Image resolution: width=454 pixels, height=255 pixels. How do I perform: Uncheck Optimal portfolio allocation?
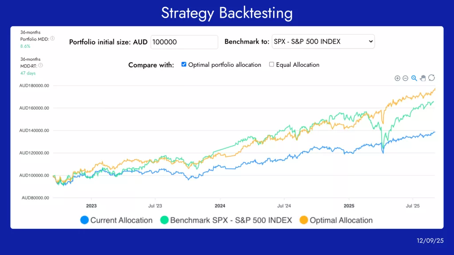tap(184, 64)
